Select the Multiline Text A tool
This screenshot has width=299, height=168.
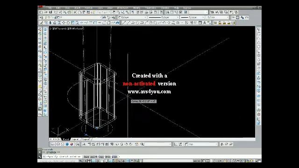(x=205, y=23)
